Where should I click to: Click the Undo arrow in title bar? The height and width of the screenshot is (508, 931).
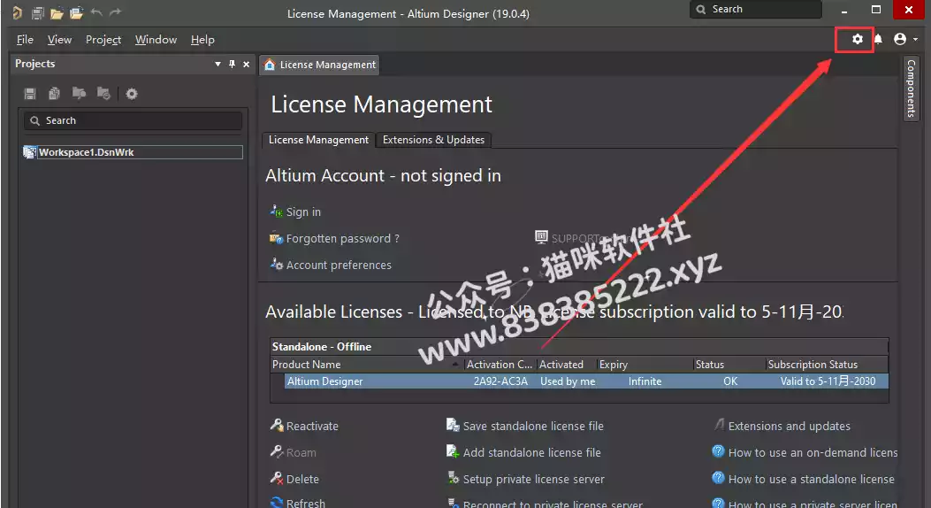(96, 12)
